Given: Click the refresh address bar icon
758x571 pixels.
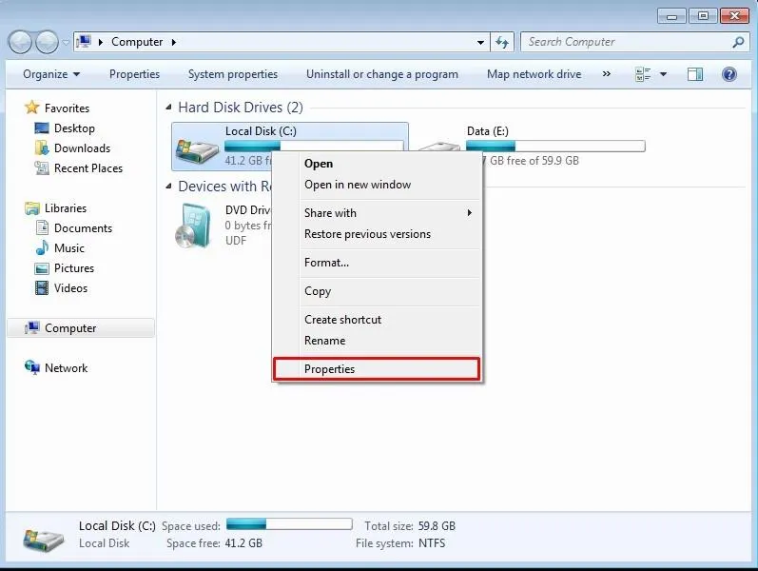Looking at the screenshot, I should pos(502,42).
